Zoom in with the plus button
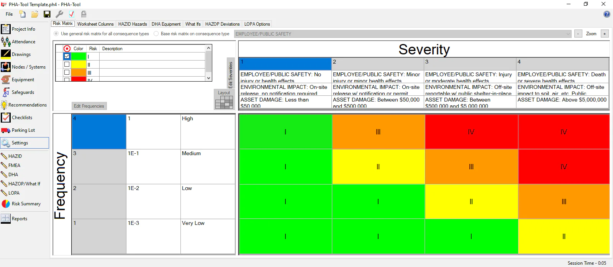This screenshot has height=267, width=613. 605,34
